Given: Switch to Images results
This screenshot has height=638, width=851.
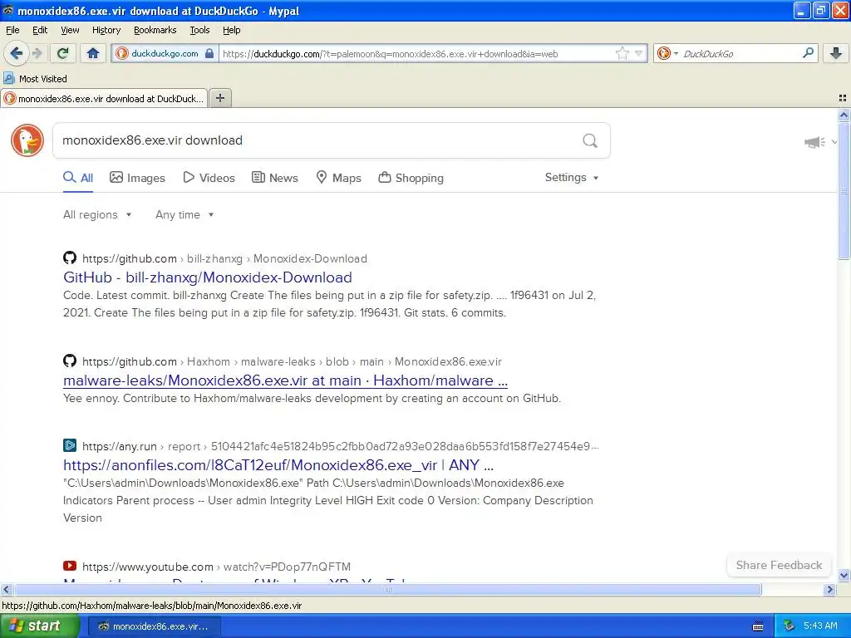Looking at the screenshot, I should pyautogui.click(x=137, y=178).
